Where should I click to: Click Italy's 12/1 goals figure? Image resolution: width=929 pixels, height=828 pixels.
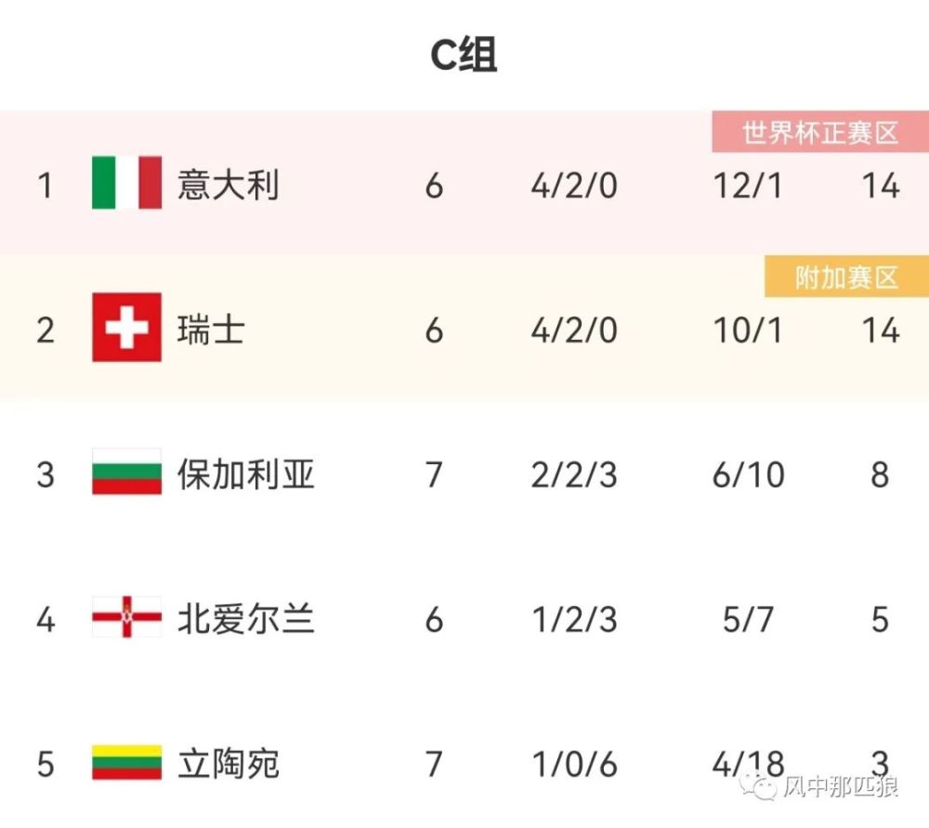[748, 186]
